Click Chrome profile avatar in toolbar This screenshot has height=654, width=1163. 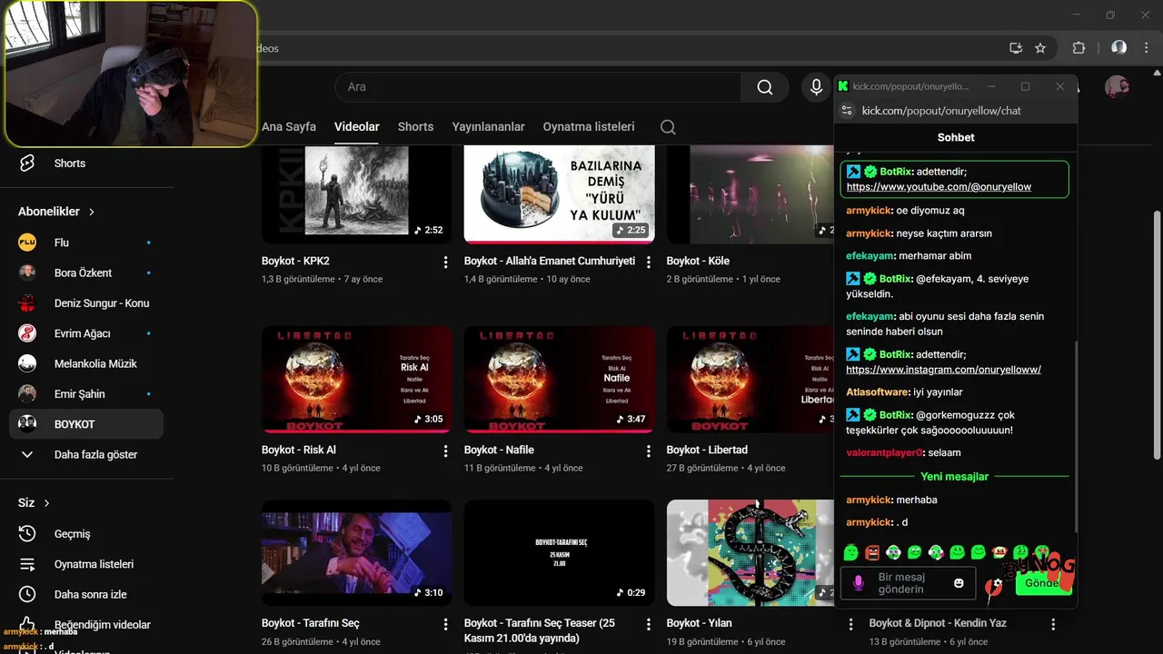coord(1119,48)
